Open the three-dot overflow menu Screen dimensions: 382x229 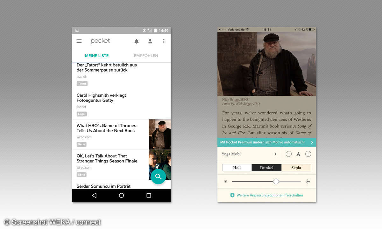coord(164,41)
